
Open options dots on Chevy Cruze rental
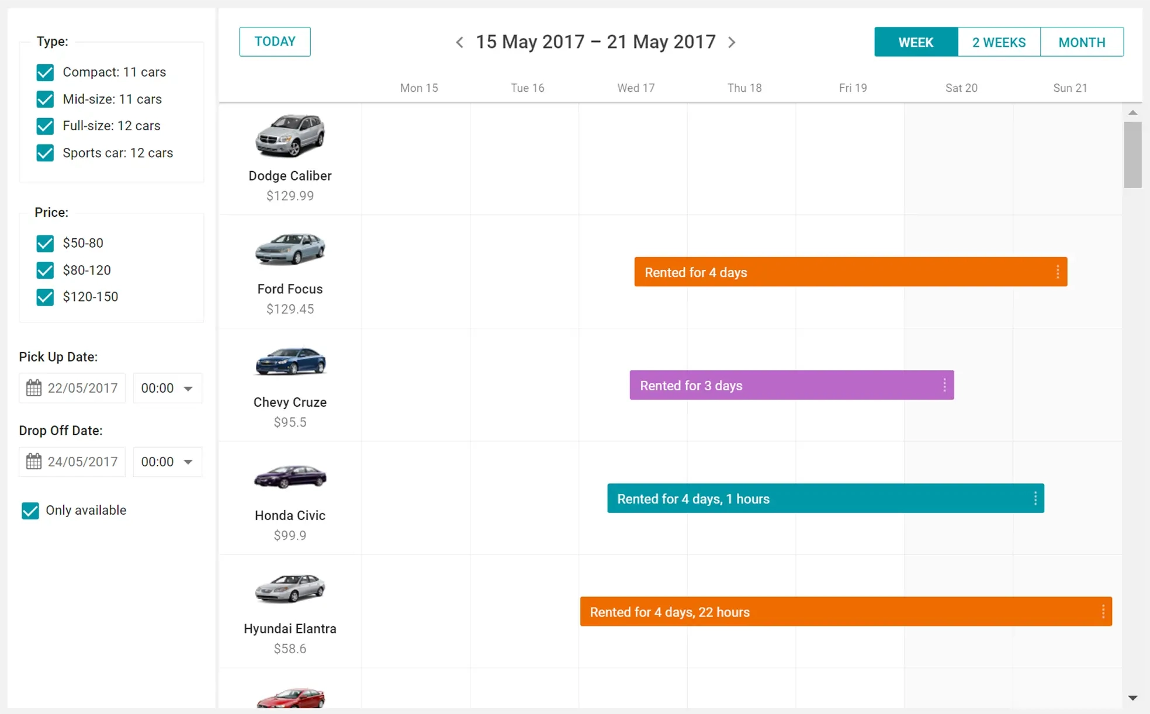tap(944, 386)
